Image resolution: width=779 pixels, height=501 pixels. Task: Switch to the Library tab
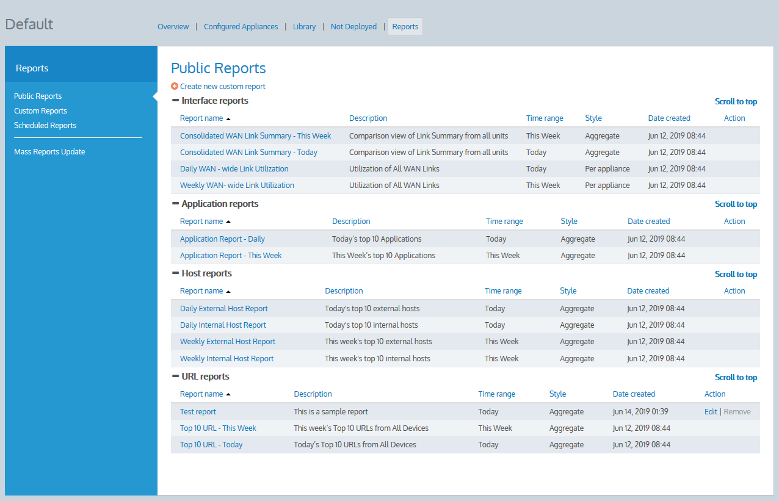pyautogui.click(x=304, y=26)
